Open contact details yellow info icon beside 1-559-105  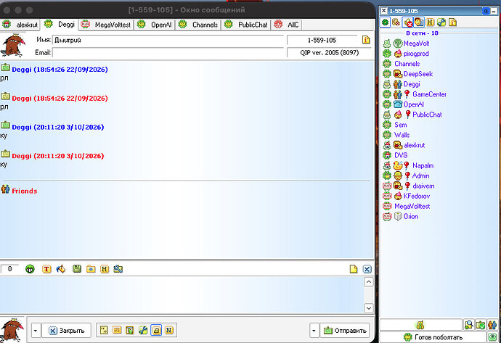tap(366, 40)
